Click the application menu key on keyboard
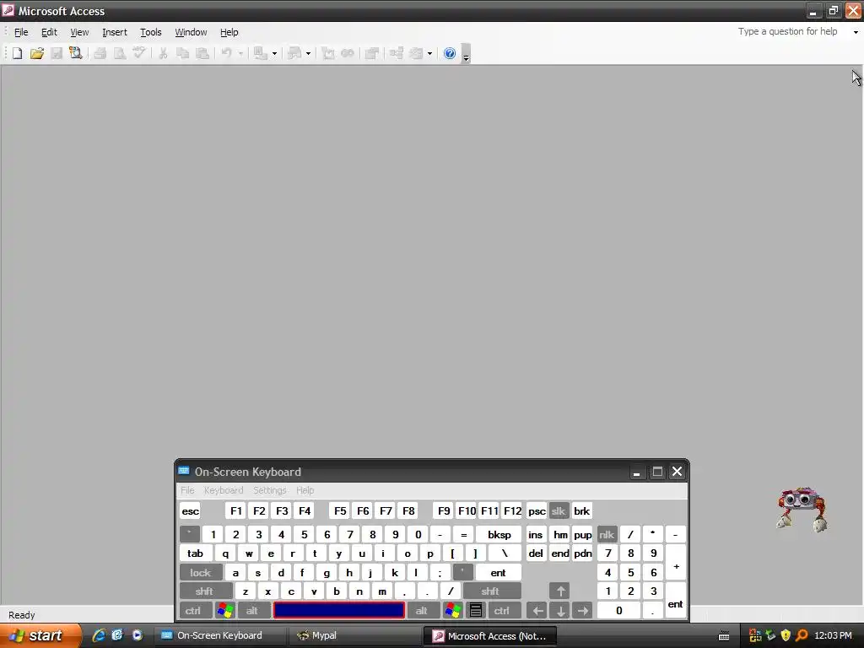This screenshot has width=864, height=648. click(x=476, y=611)
